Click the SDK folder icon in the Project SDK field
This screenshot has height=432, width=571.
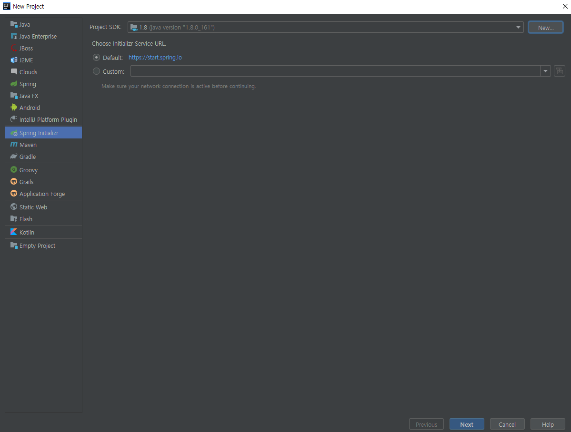(134, 27)
